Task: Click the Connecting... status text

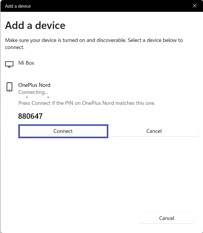Action: click(x=33, y=92)
